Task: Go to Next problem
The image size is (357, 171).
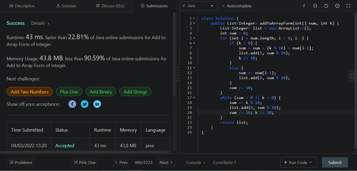Action: pos(166,162)
